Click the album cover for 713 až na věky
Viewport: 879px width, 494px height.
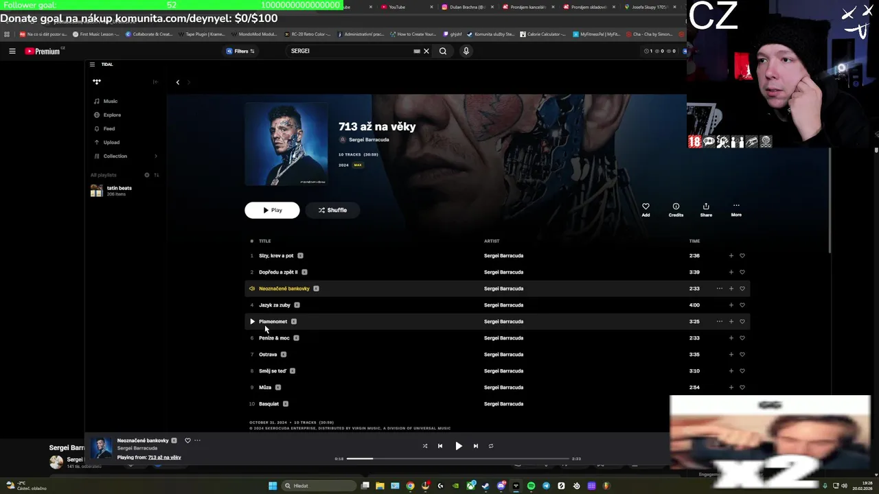coord(286,144)
